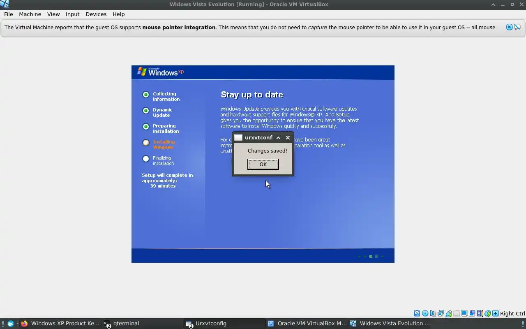526x329 pixels.
Task: Open the Devices menu
Action: [96, 14]
